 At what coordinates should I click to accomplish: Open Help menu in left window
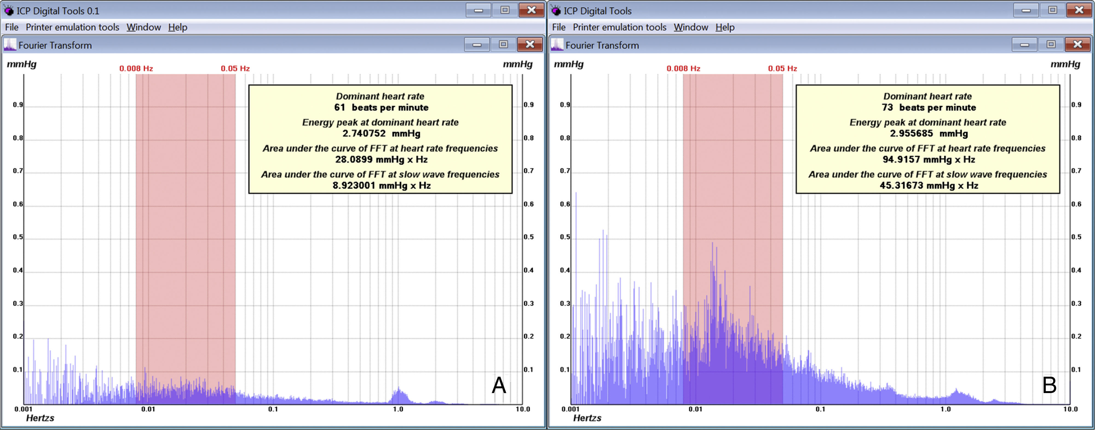pos(178,27)
